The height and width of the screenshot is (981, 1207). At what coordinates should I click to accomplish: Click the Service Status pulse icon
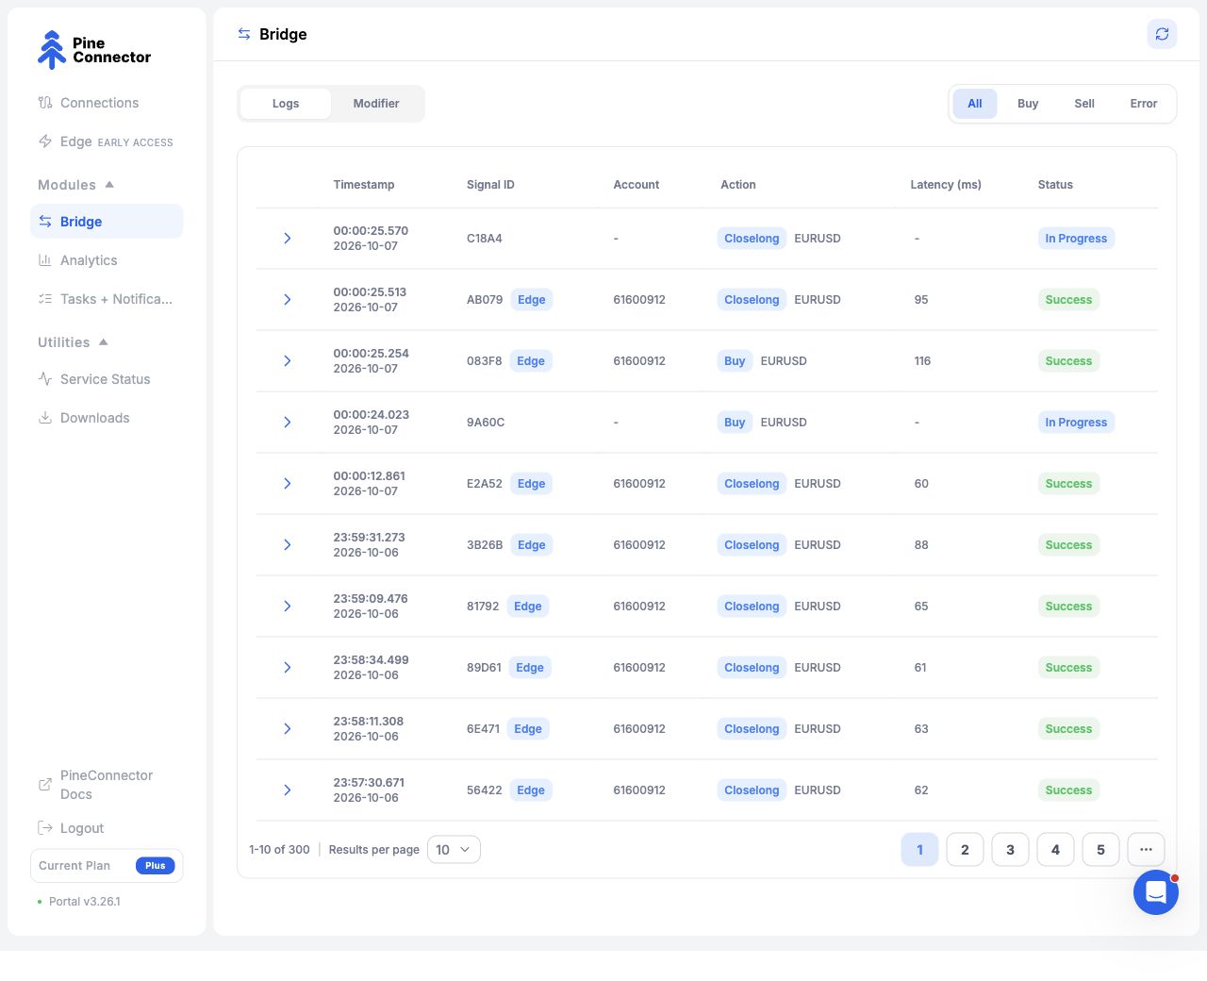click(44, 379)
